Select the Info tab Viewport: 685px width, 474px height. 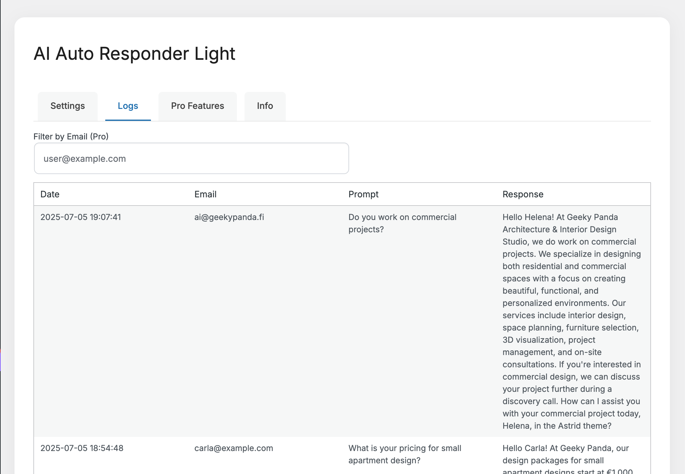(265, 106)
